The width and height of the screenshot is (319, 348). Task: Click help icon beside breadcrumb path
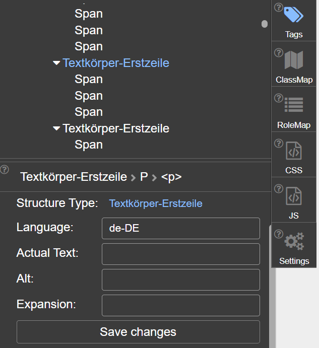click(x=5, y=169)
